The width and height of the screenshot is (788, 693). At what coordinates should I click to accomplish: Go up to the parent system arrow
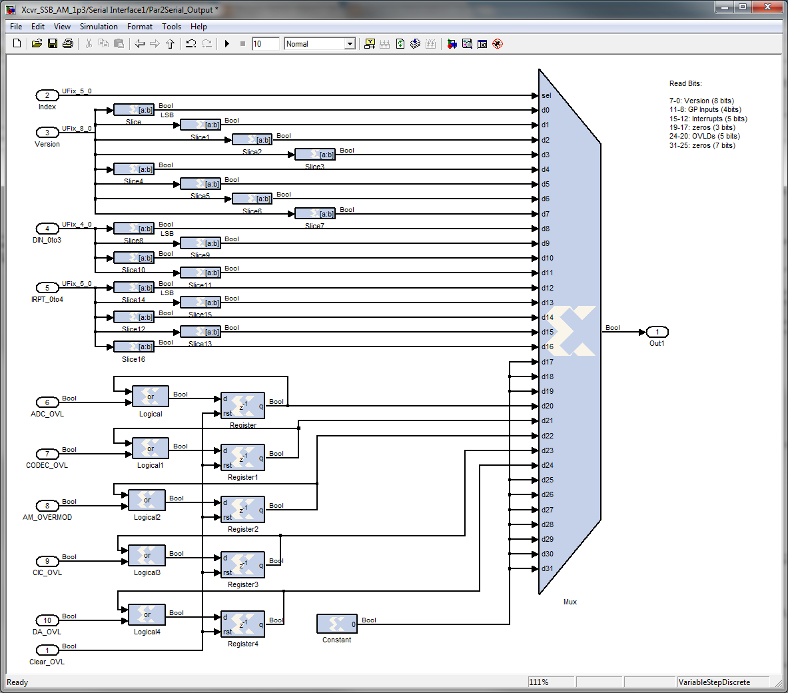pos(171,44)
